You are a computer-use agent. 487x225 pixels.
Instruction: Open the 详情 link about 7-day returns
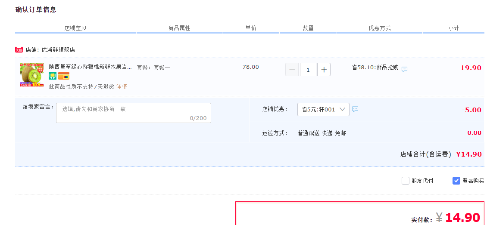[x=122, y=87]
